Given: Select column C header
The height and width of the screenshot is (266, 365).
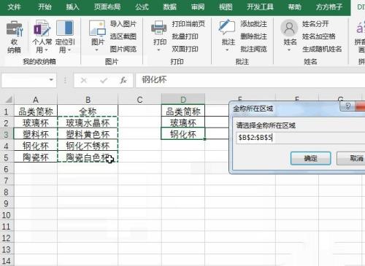Looking at the screenshot, I should (139, 100).
